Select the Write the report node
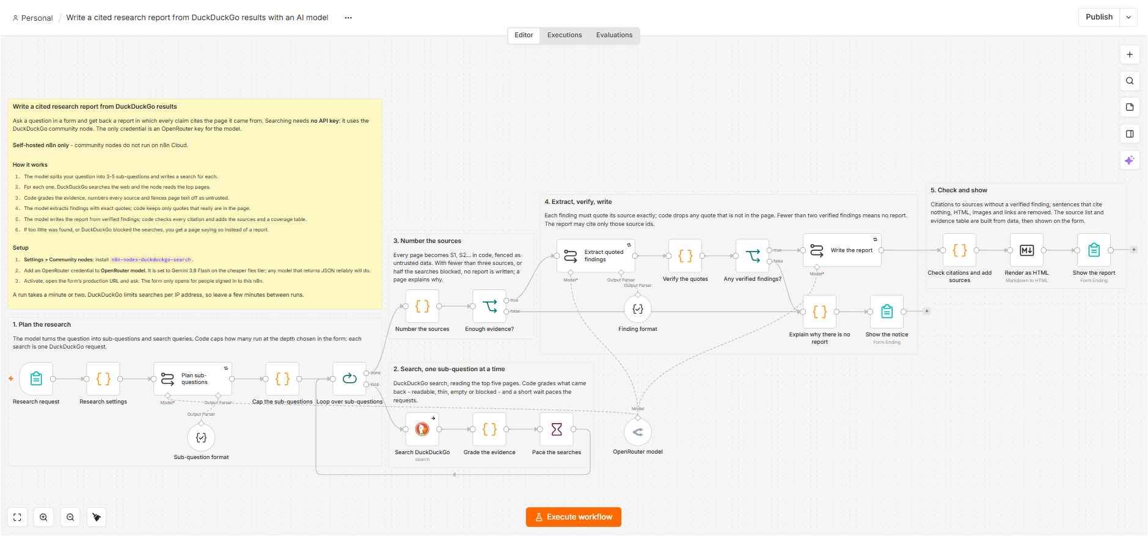This screenshot has width=1148, height=536. [x=842, y=250]
